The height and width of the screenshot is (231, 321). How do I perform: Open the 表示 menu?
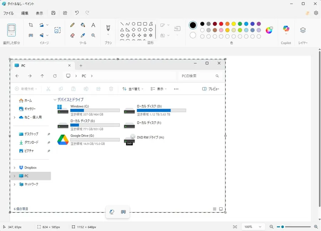39,13
